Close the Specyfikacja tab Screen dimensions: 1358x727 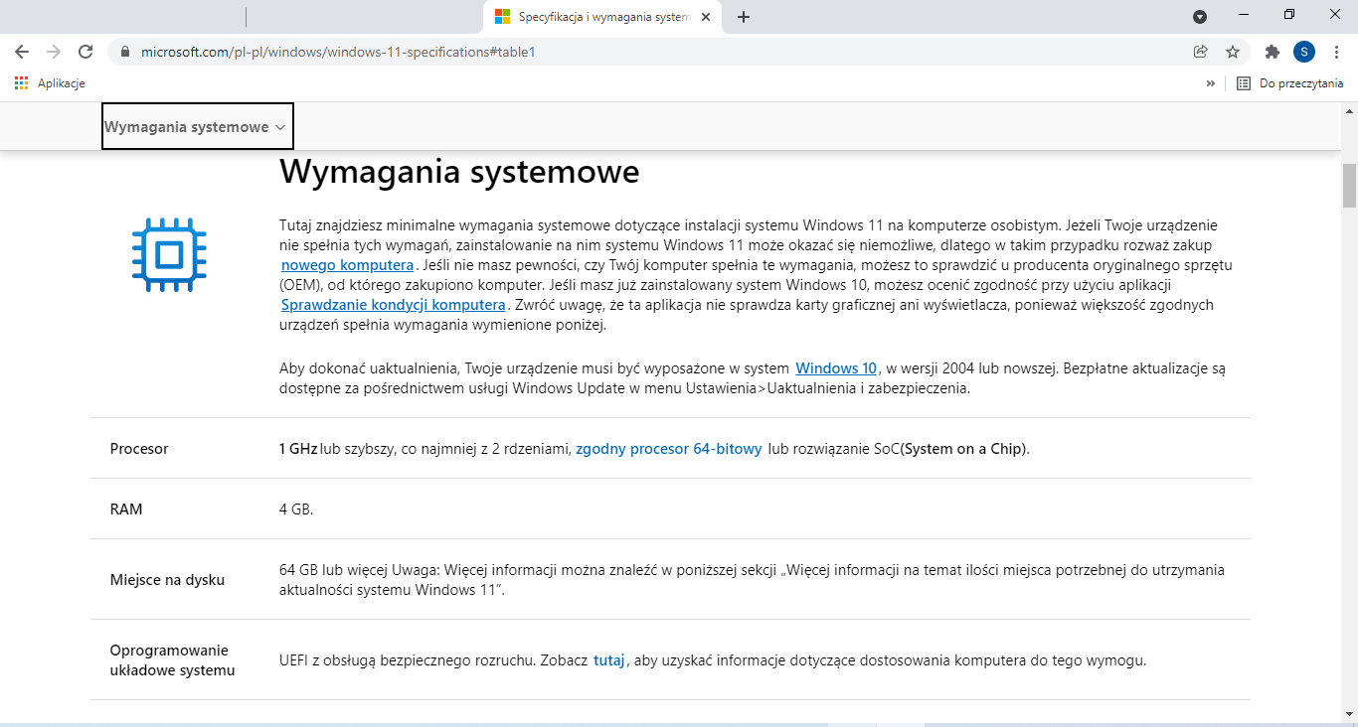706,17
